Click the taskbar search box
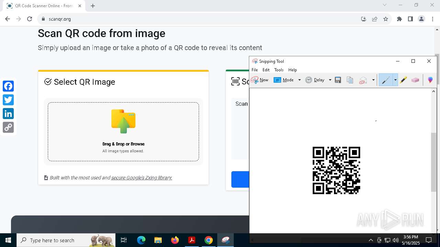This screenshot has height=247, width=440. click(x=66, y=240)
